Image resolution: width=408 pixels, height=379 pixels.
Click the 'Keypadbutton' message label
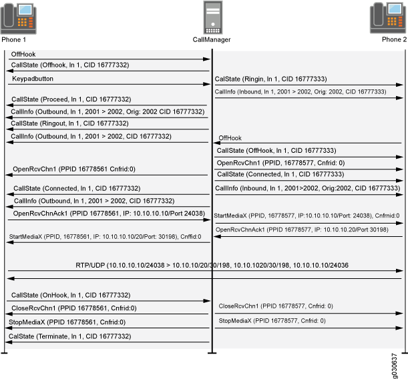[x=33, y=79]
